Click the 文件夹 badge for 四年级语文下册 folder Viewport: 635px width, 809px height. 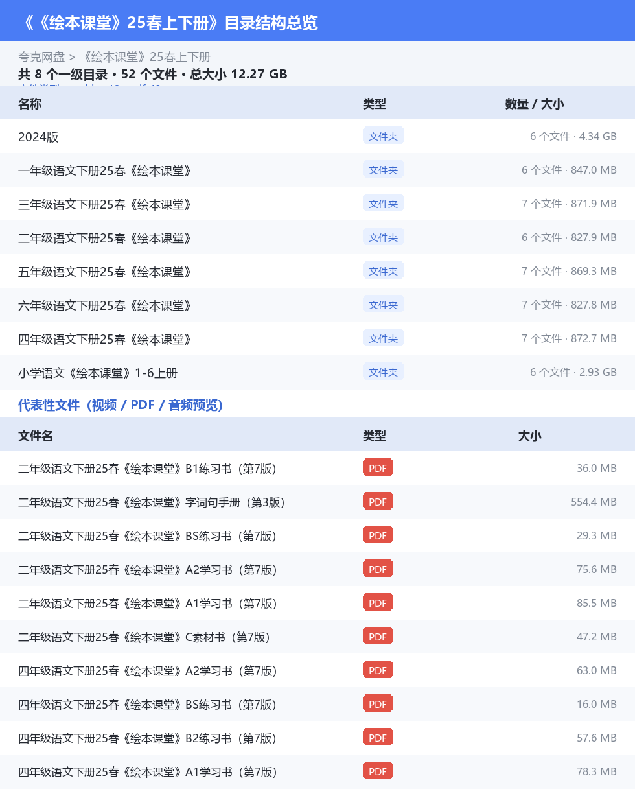tap(384, 338)
